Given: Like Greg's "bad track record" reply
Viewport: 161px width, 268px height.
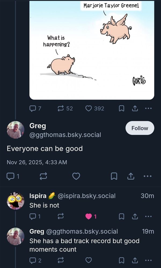Looking at the screenshot, I should 89,260.
